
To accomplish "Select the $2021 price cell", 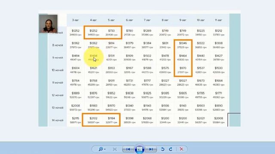I will [x=201, y=120].
